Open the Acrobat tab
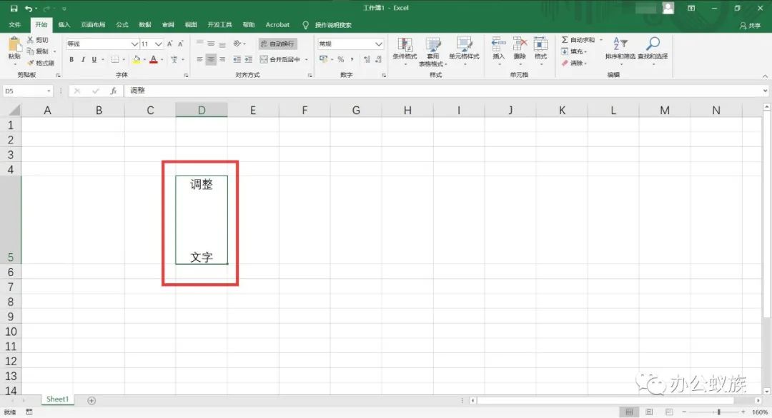This screenshot has height=418, width=772. (277, 24)
